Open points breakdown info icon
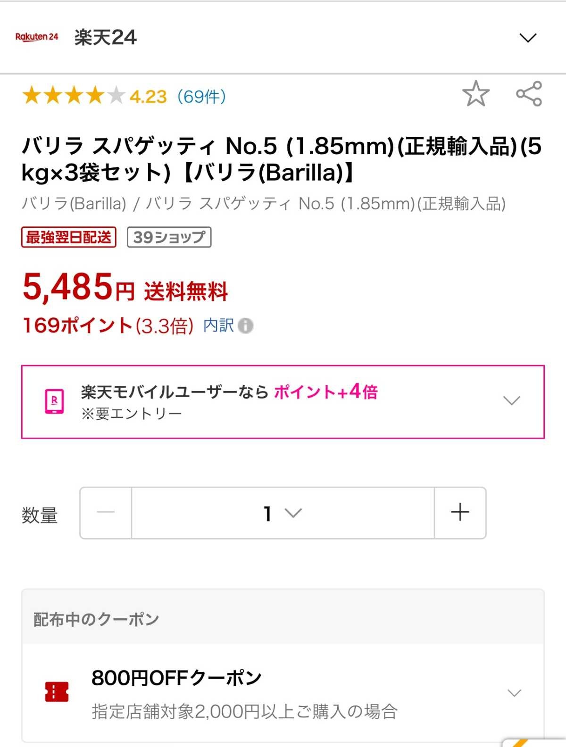566x747 pixels. [x=245, y=325]
